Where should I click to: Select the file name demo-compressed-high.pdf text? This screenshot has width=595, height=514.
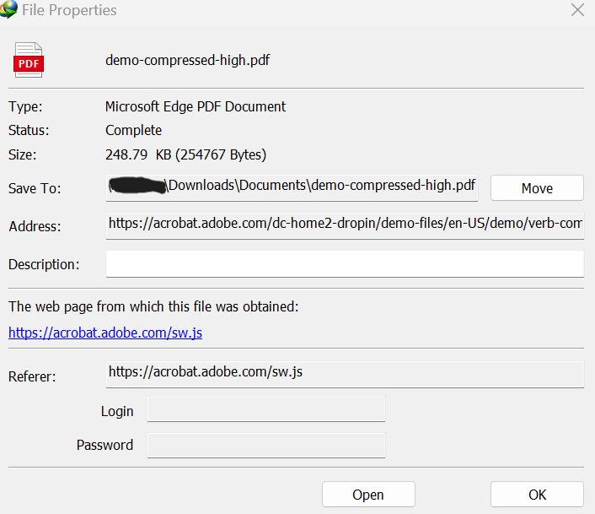187,60
